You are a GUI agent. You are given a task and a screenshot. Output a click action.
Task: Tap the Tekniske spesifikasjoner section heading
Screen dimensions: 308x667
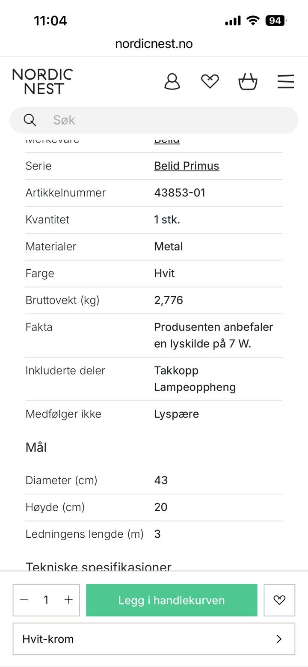point(98,566)
